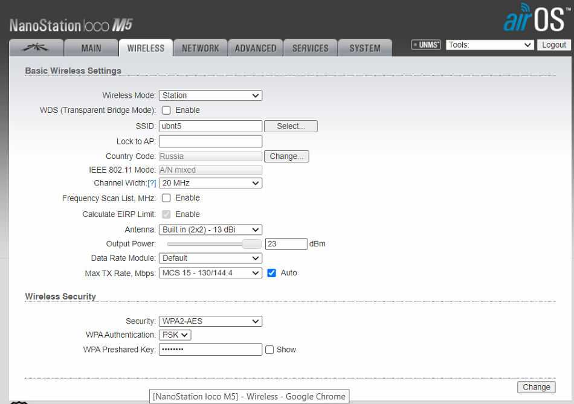The width and height of the screenshot is (574, 404).
Task: Click the Country Code Change... button
Action: pyautogui.click(x=286, y=156)
